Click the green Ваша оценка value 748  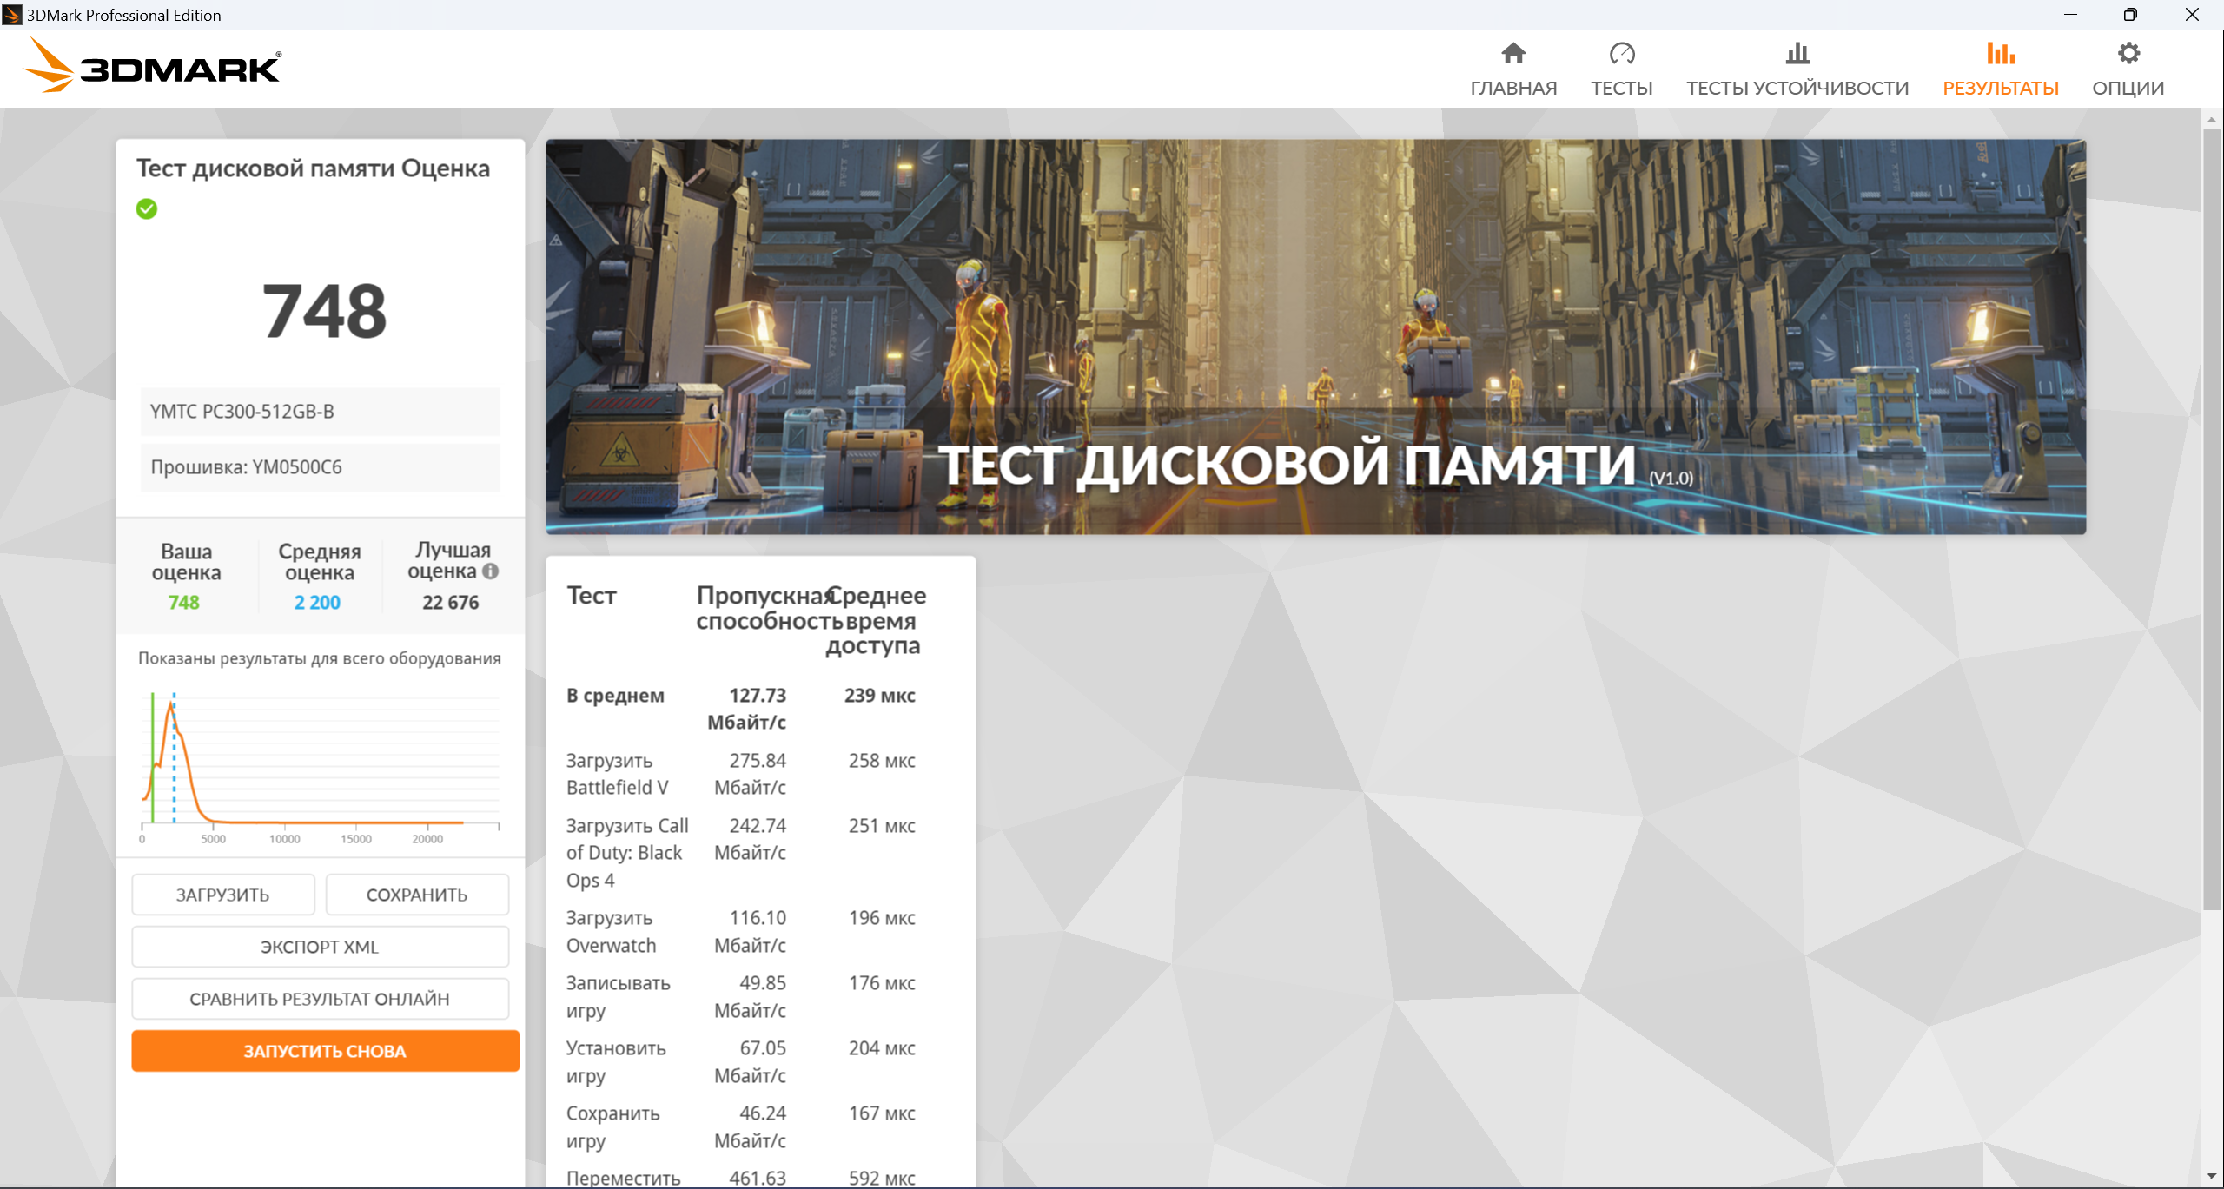183,603
